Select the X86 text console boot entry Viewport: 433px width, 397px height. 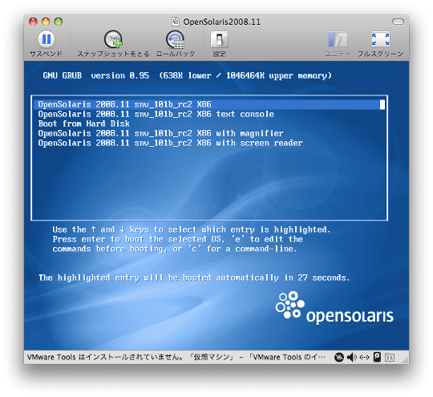[x=156, y=114]
